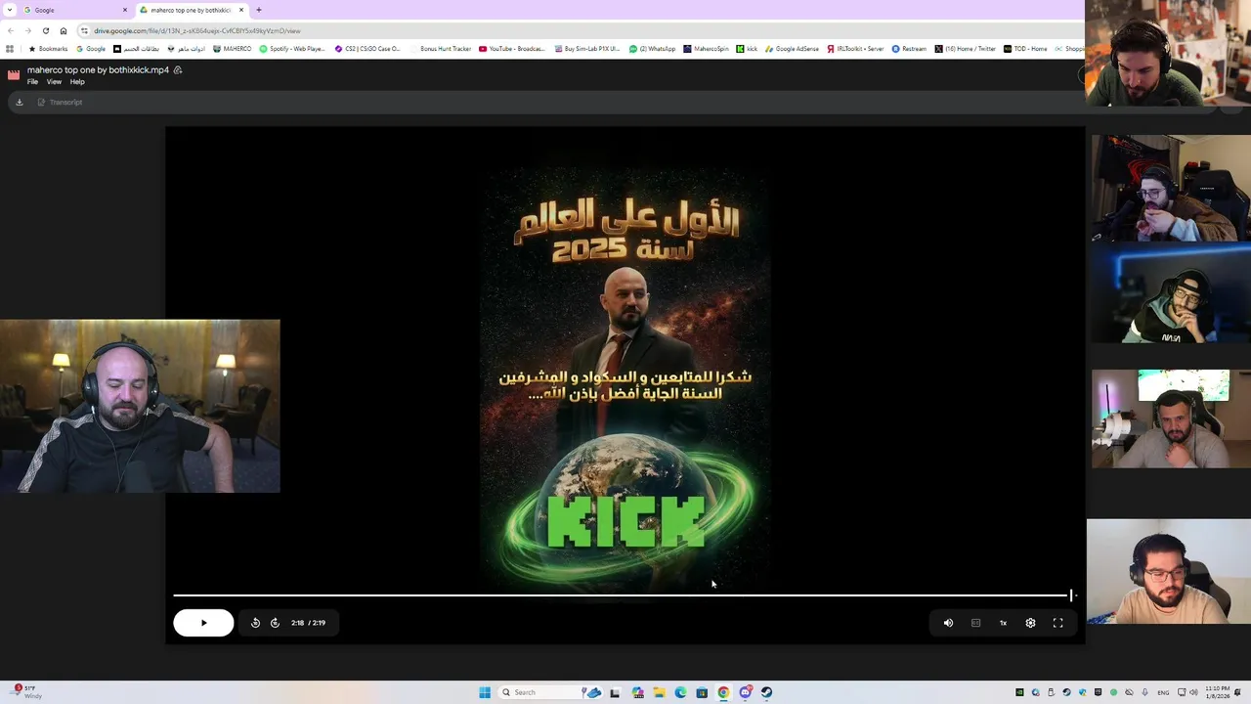Open the Windows Start menu
Image resolution: width=1251 pixels, height=704 pixels.
(485, 692)
